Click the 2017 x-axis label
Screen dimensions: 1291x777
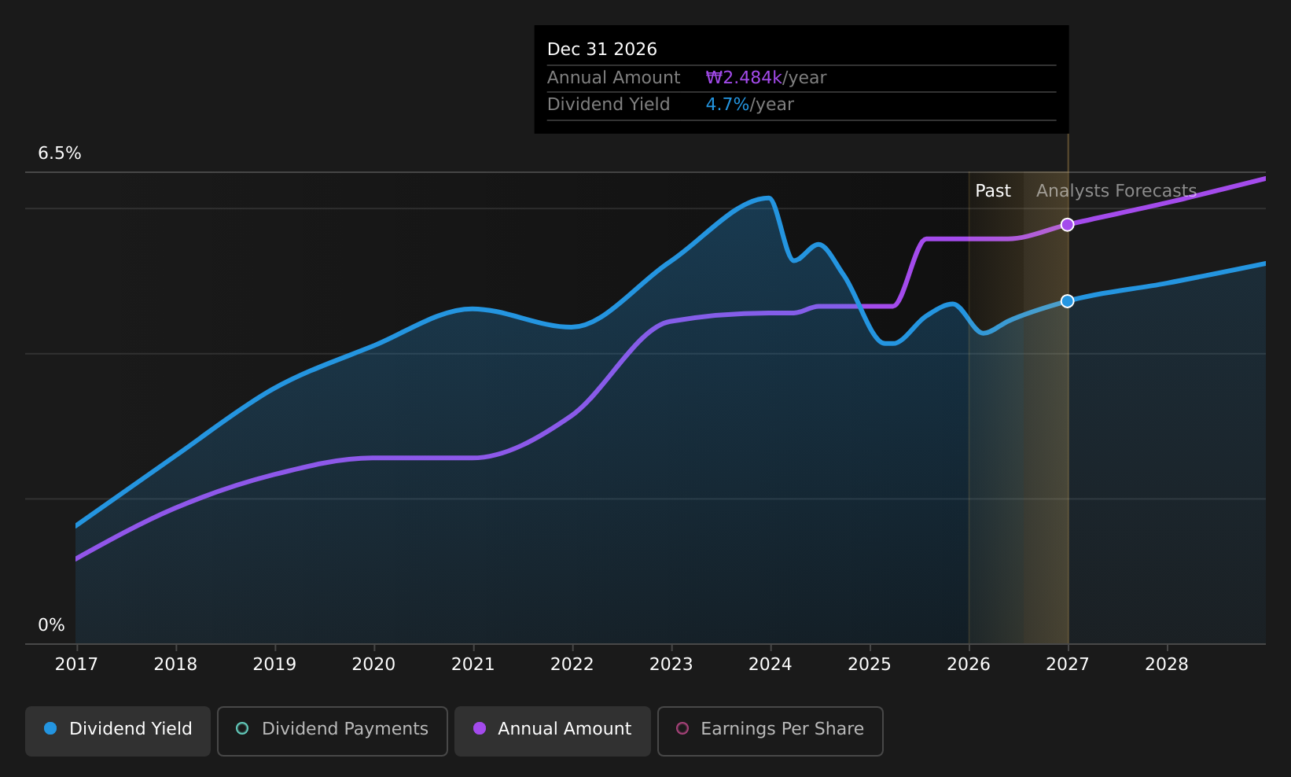[x=76, y=665]
